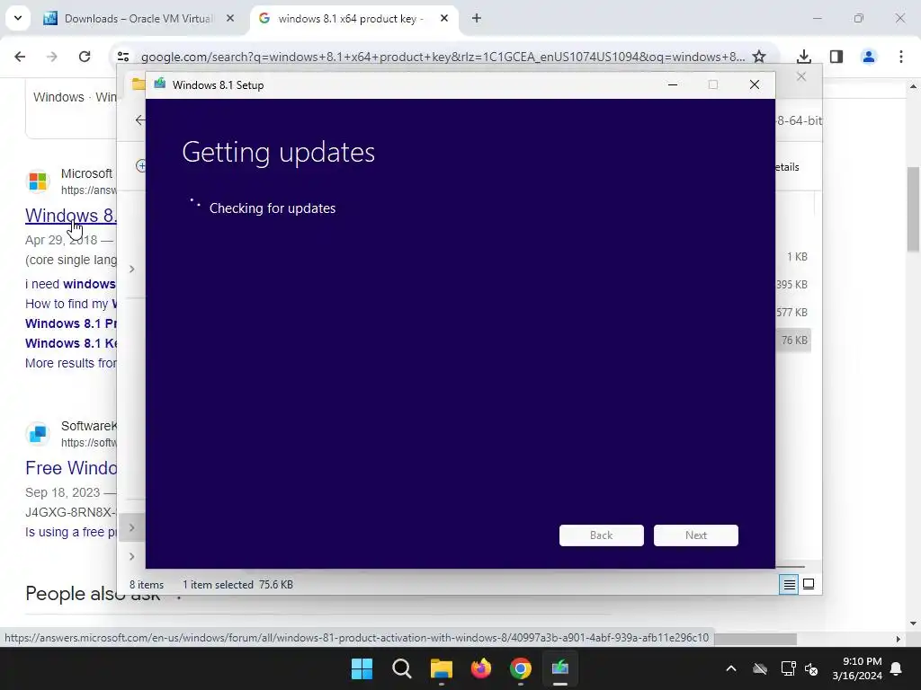View site information icon in address bar

[122, 57]
